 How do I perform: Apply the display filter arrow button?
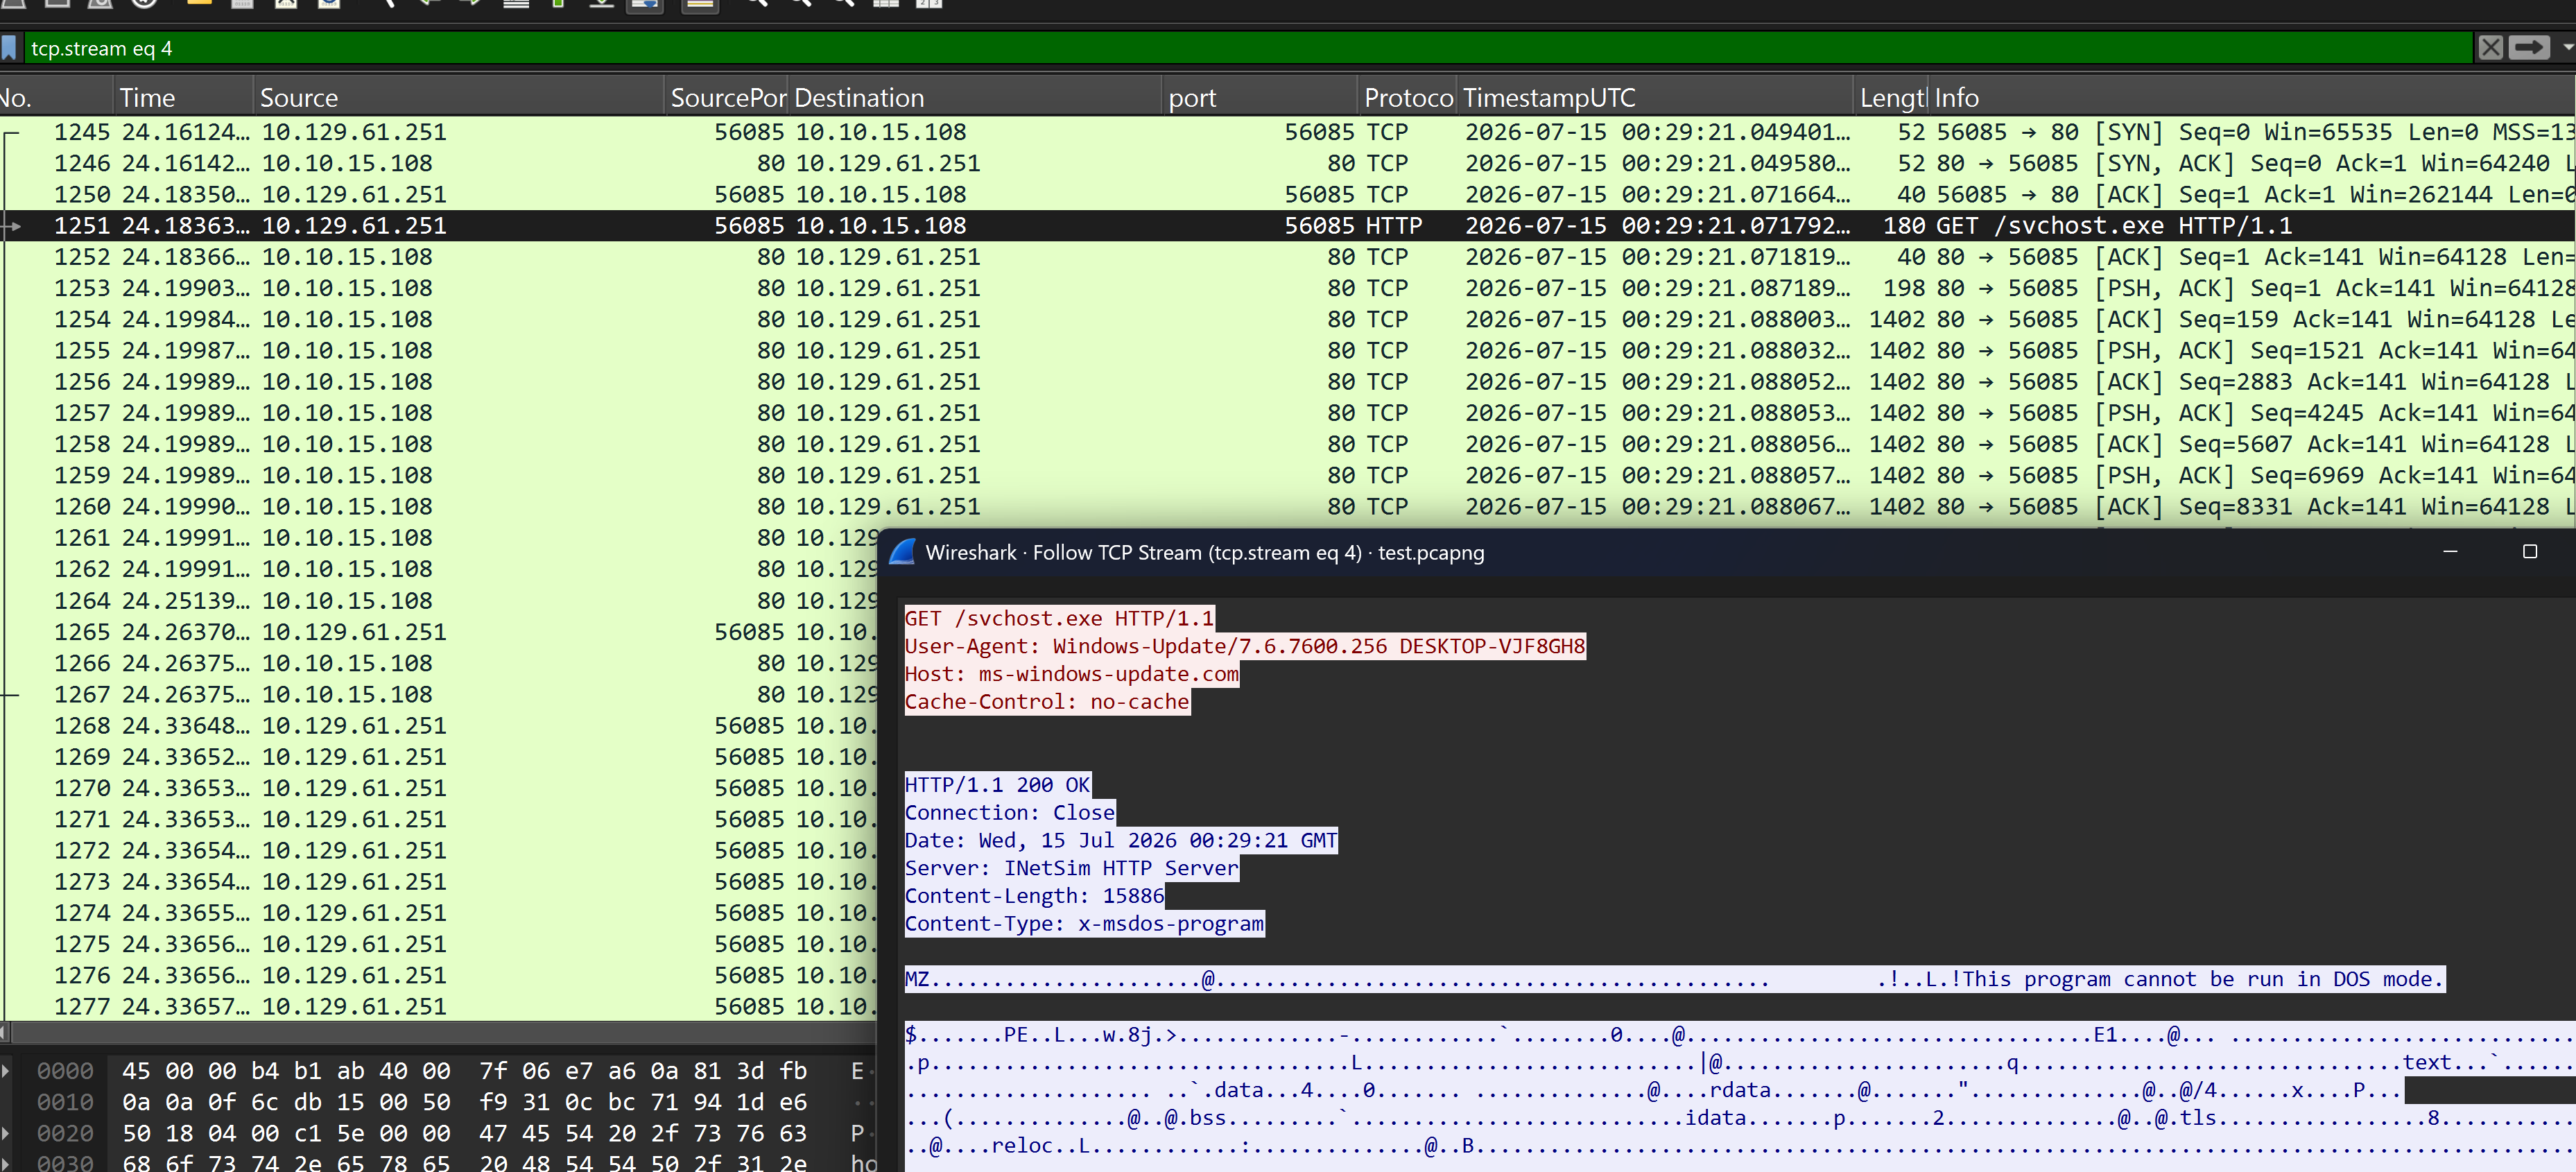2530,48
